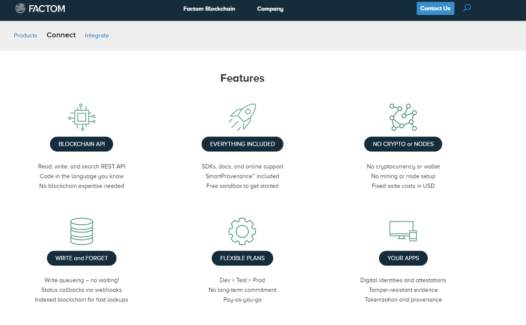This screenshot has height=325, width=526.
Task: Click text 'Write queueing – no waiting!'
Action: point(82,280)
